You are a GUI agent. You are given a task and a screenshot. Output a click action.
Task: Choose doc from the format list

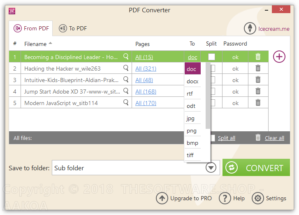(192, 69)
